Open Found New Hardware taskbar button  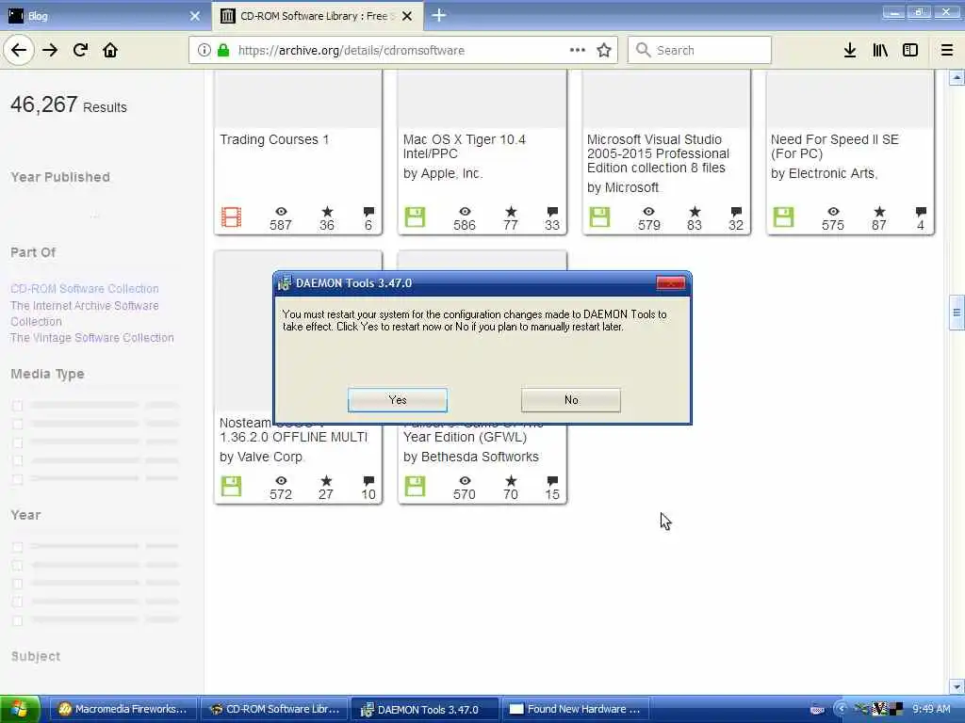pos(577,710)
